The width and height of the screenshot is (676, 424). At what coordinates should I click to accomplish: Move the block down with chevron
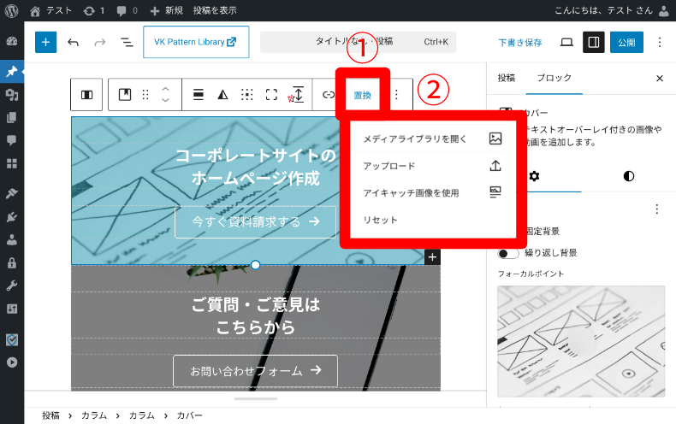pyautogui.click(x=165, y=100)
